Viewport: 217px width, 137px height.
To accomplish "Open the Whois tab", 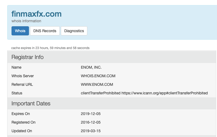I will click(x=20, y=31).
